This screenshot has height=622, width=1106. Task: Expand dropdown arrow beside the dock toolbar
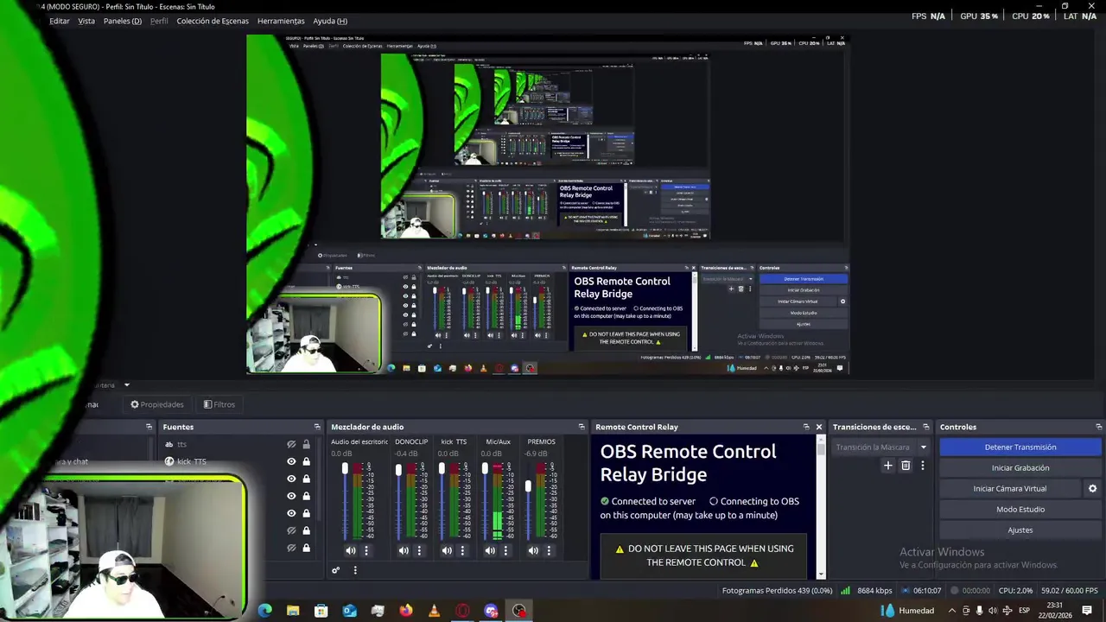(126, 385)
